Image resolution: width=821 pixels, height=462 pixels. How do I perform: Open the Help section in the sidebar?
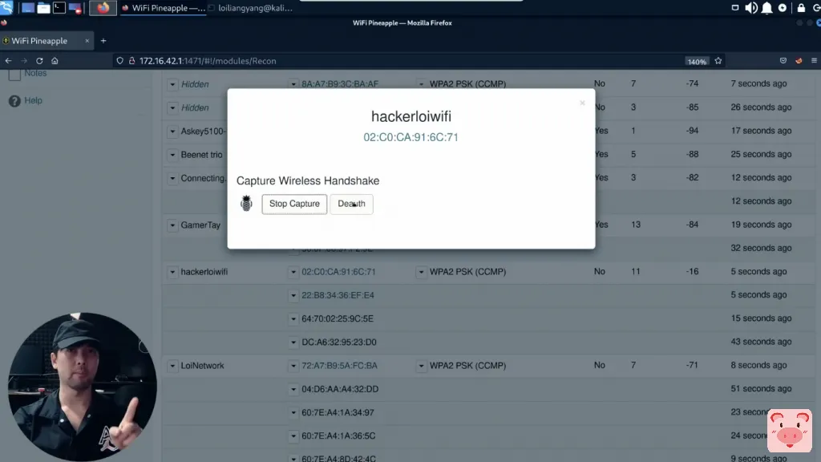coord(33,100)
